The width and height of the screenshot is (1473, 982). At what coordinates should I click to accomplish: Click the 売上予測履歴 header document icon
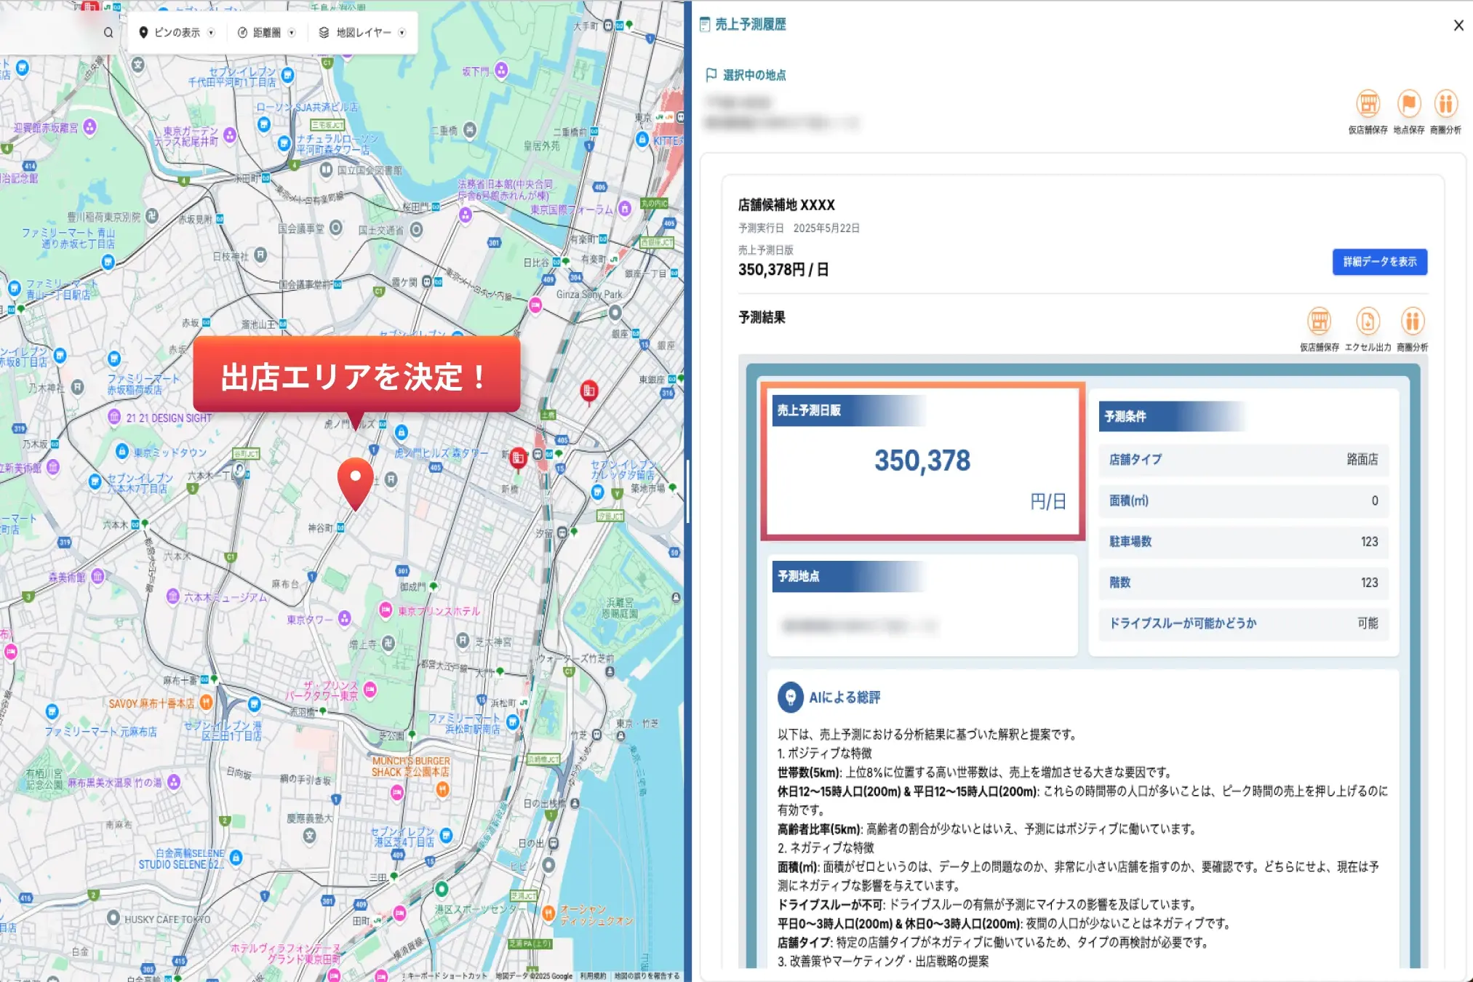(x=704, y=25)
